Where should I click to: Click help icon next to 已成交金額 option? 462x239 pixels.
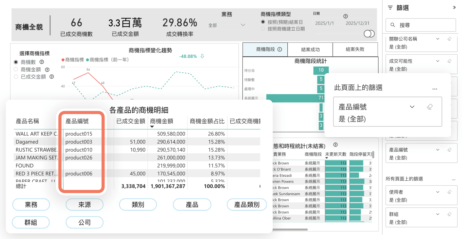click(x=52, y=77)
